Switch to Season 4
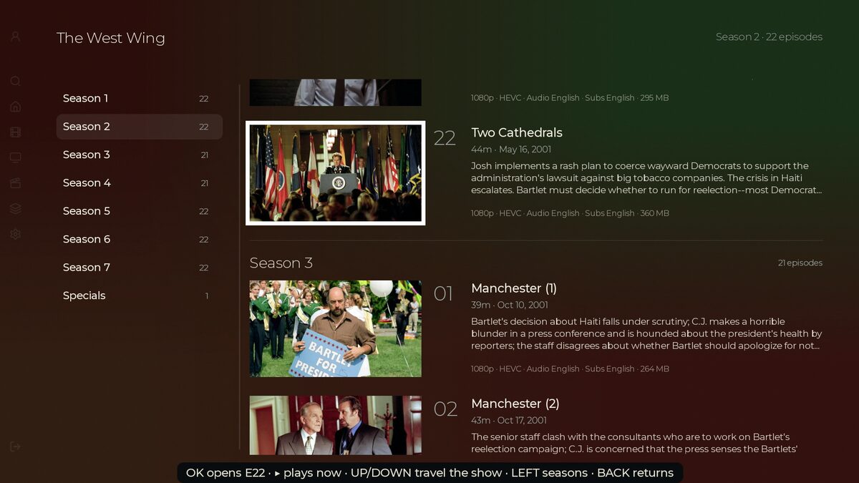The width and height of the screenshot is (859, 483). click(140, 183)
